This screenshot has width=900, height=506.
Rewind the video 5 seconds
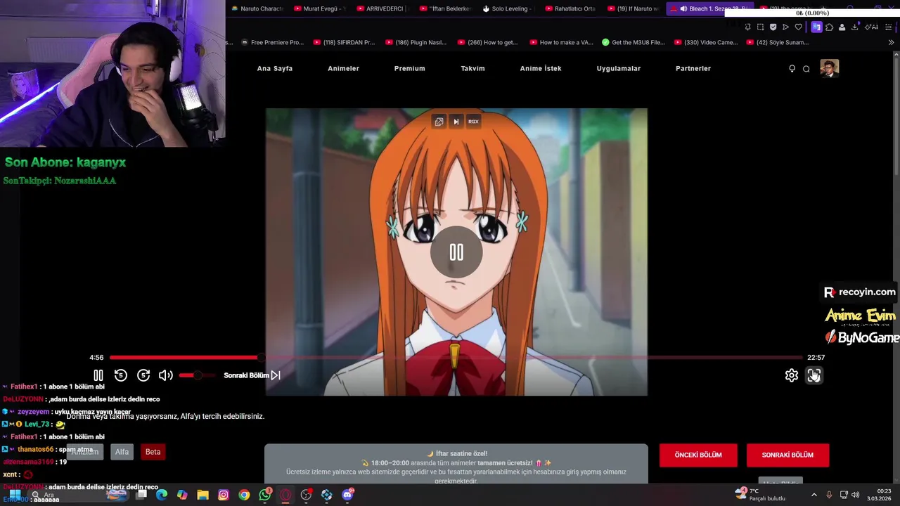120,375
